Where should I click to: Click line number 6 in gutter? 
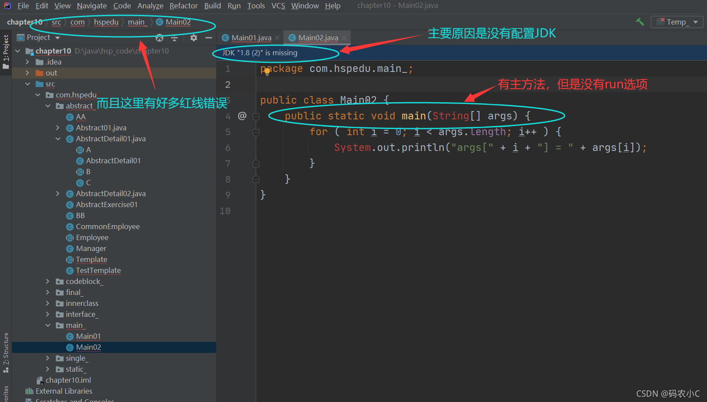tap(228, 148)
